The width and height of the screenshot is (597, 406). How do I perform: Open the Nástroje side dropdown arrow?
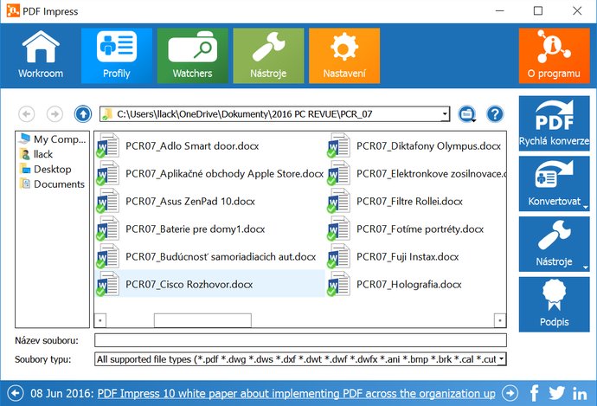click(586, 267)
